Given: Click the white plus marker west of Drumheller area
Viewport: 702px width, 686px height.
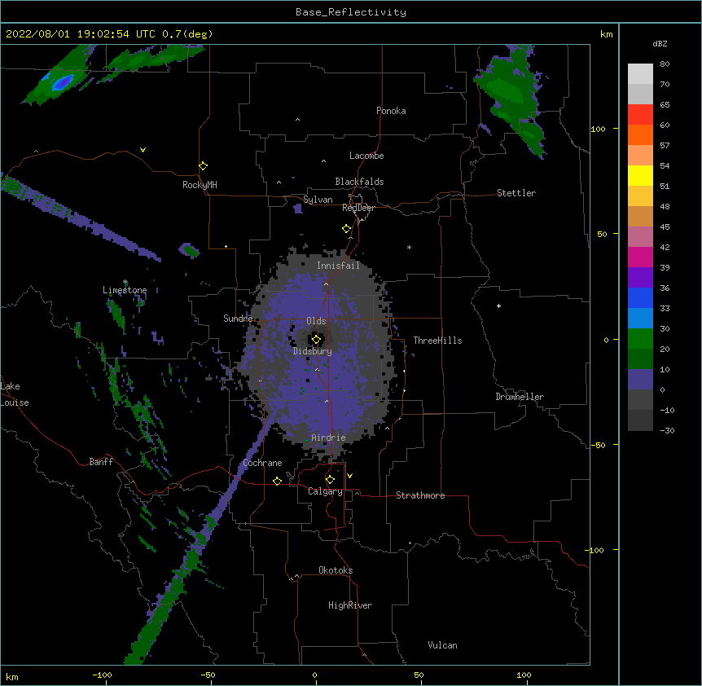Looking at the screenshot, I should click(x=498, y=306).
